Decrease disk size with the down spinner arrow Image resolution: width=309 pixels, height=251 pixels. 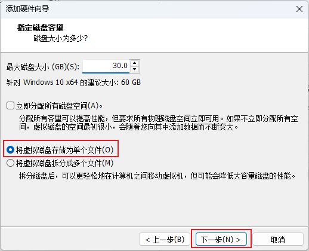(135, 69)
